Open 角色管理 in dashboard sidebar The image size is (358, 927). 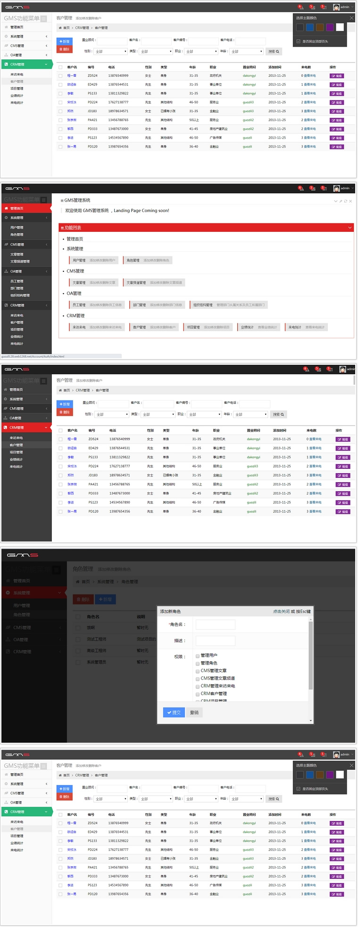pos(17,234)
